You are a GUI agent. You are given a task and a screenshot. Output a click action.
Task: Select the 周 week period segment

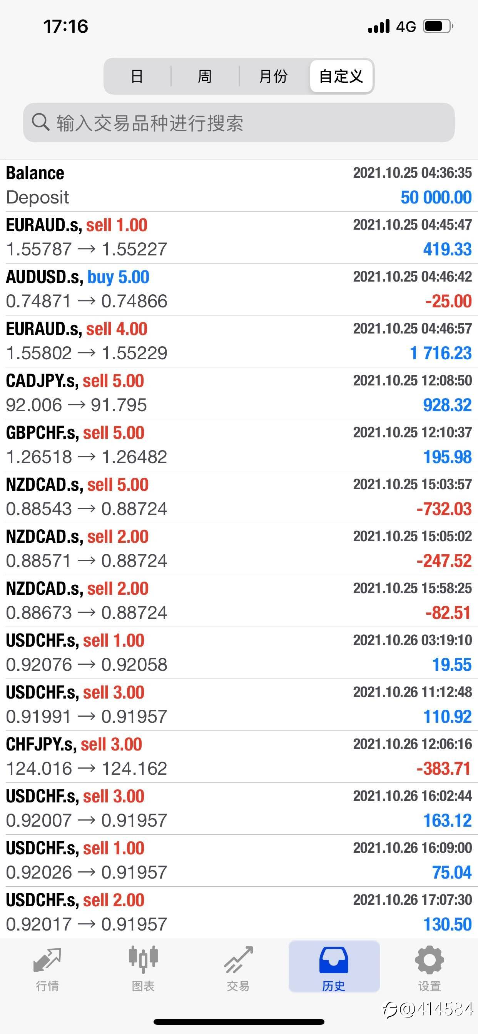(205, 76)
